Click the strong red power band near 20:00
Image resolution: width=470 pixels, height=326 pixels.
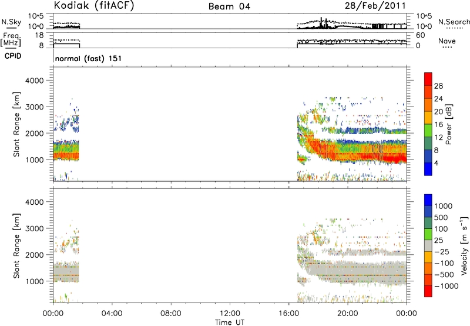pos(348,156)
